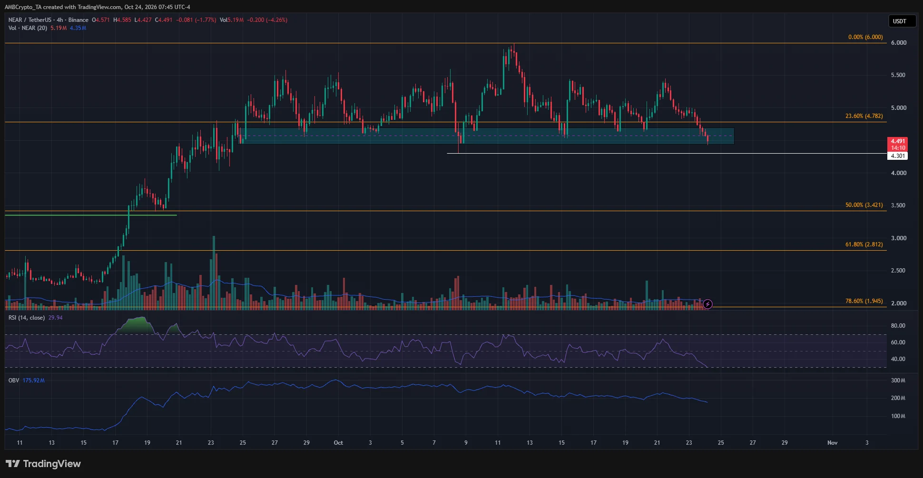
Task: Click the white horizontal line at 4.301
Action: pyautogui.click(x=667, y=154)
